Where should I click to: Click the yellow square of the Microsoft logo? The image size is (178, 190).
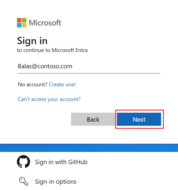click(24, 25)
